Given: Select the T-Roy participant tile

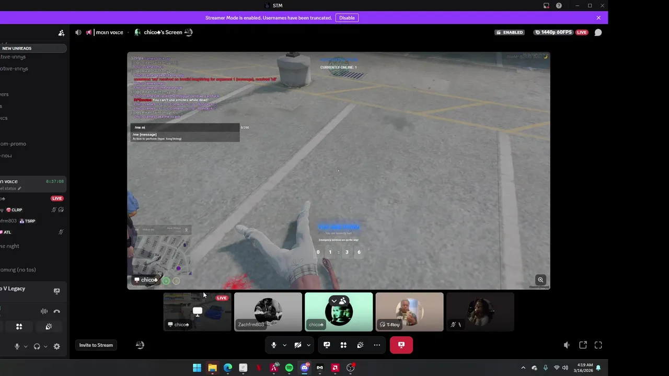Looking at the screenshot, I should tap(409, 312).
